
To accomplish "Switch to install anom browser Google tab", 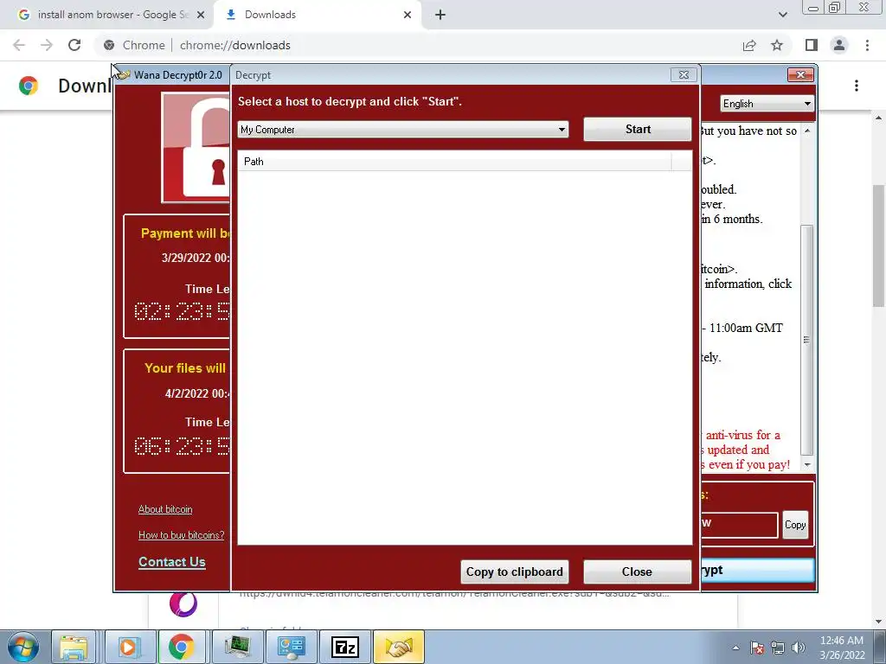I will pyautogui.click(x=107, y=15).
